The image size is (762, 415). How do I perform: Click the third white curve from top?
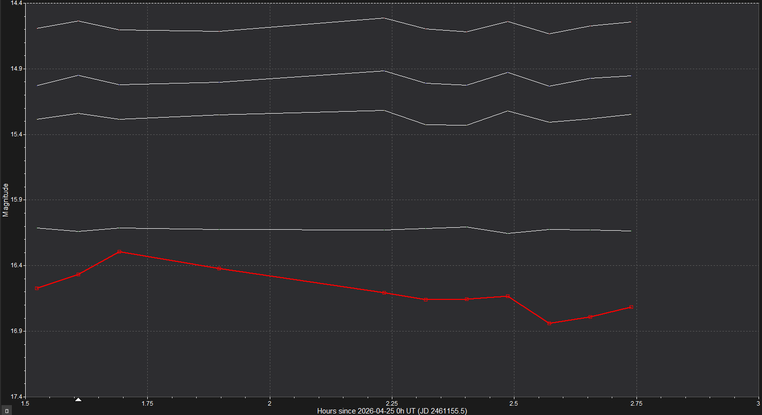(x=296, y=113)
